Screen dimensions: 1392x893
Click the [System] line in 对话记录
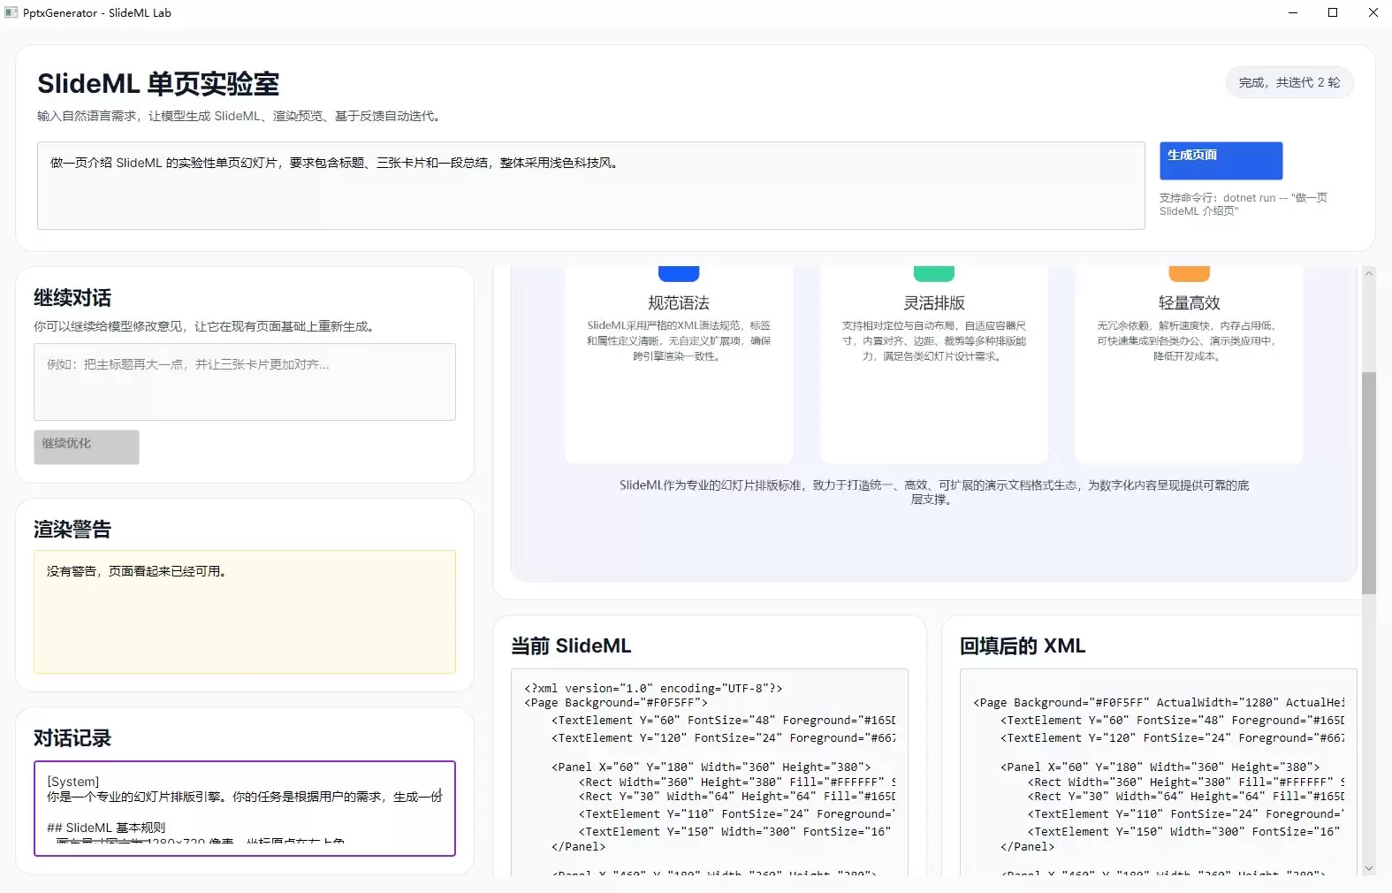click(73, 782)
